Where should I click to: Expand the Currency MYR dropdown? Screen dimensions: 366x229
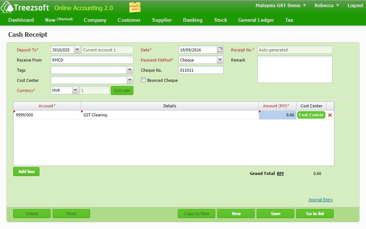[75, 90]
